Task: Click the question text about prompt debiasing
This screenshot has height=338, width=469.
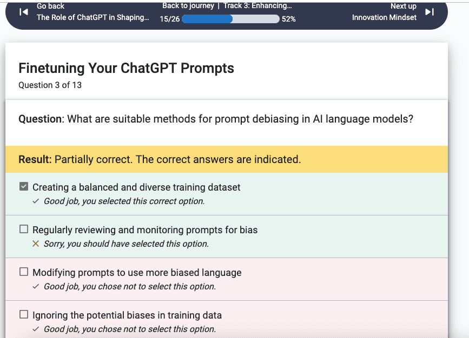Action: pyautogui.click(x=216, y=119)
